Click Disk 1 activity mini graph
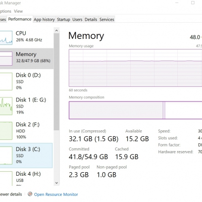The width and height of the screenshot is (202, 202). pyautogui.click(x=6, y=106)
